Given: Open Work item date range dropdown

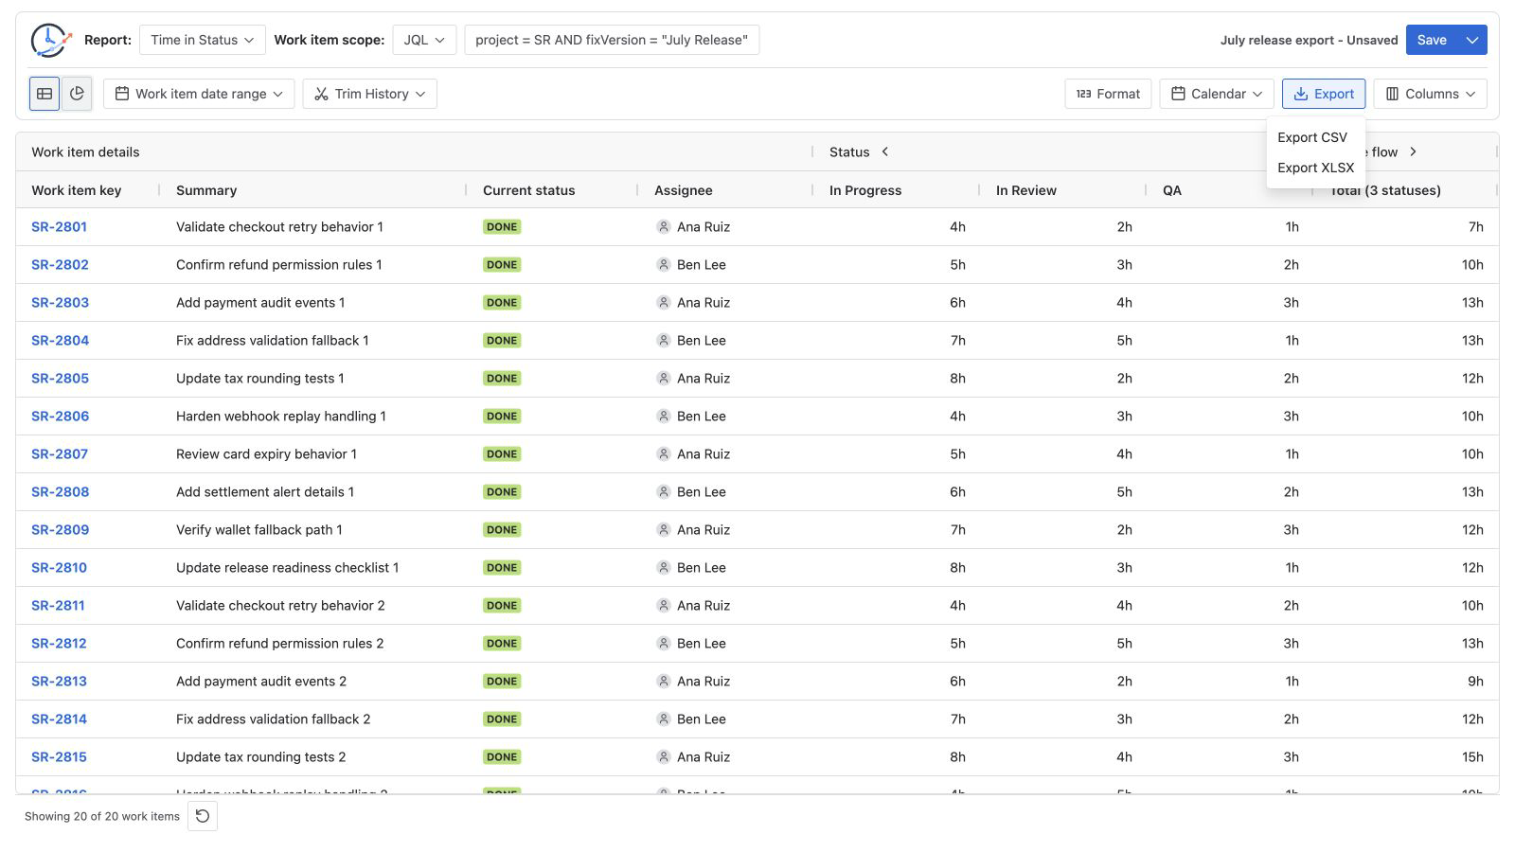Looking at the screenshot, I should coord(199,94).
